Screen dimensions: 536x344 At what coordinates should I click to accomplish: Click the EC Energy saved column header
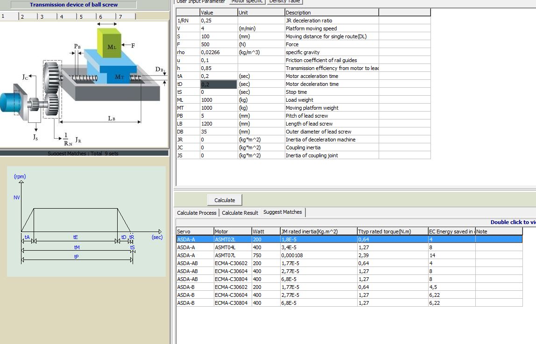(451, 231)
